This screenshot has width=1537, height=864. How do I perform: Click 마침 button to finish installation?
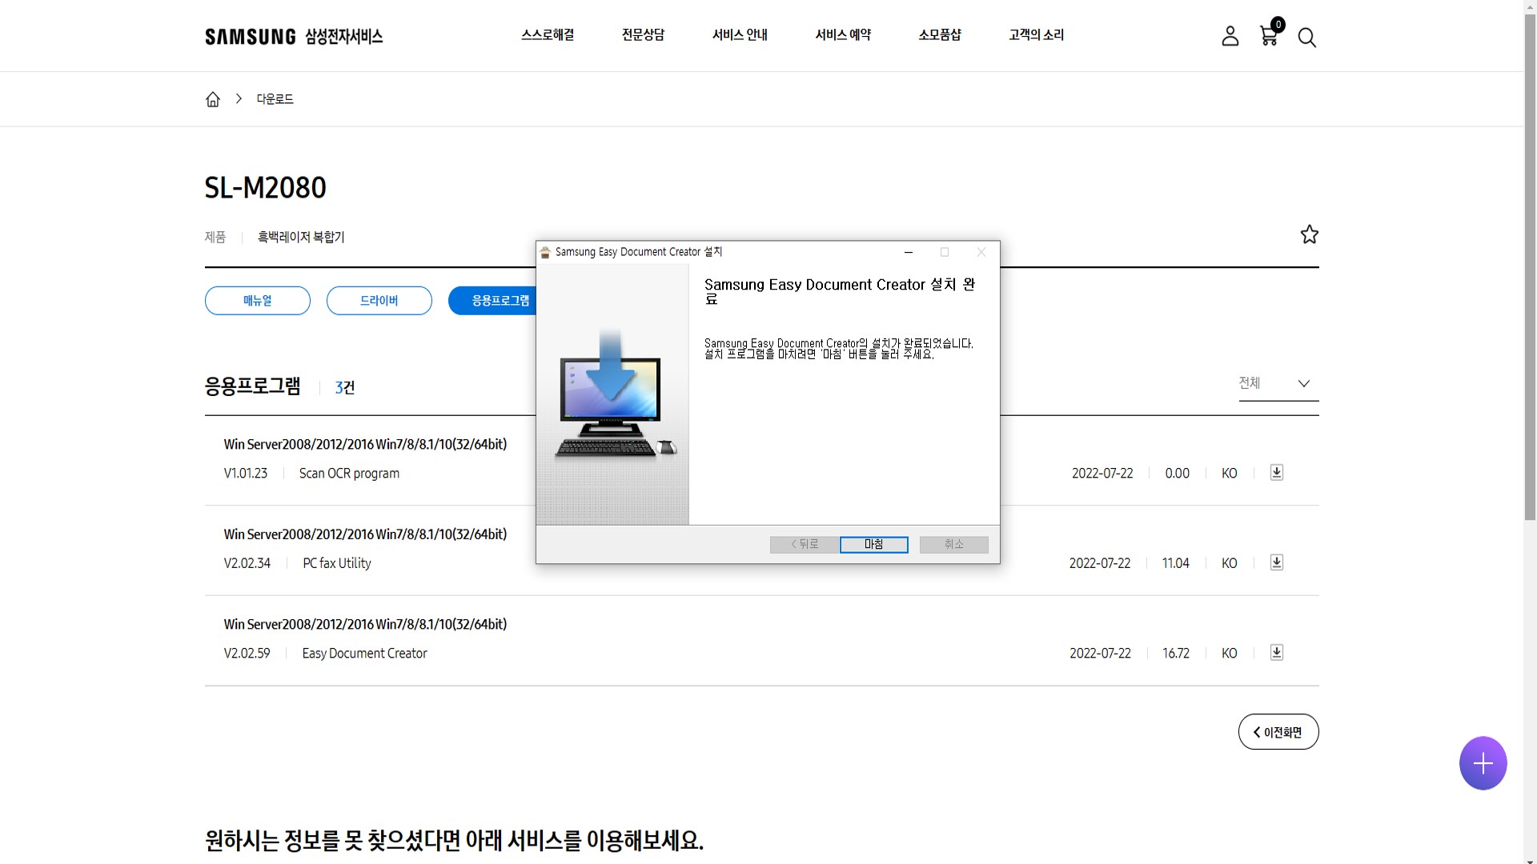coord(873,545)
